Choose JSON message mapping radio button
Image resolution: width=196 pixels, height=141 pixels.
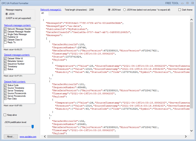7,14
